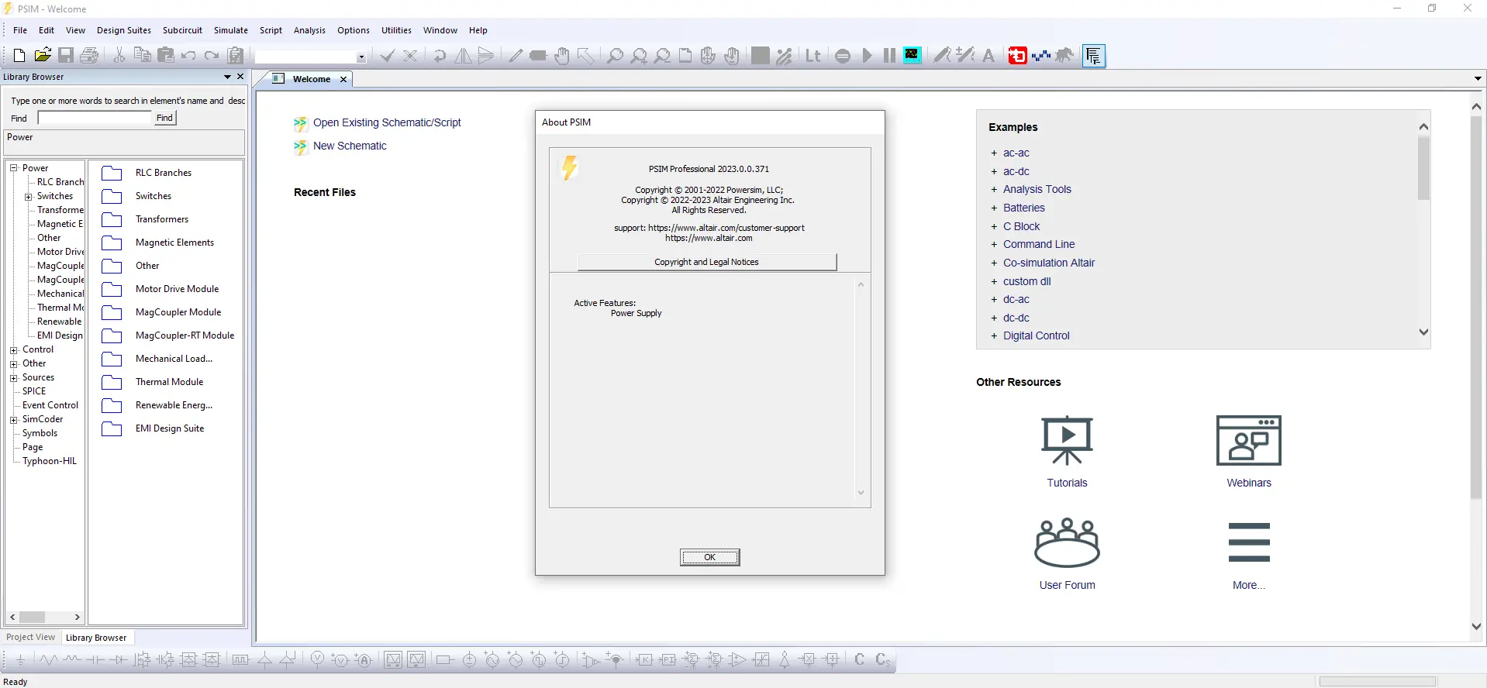Place a Capacitor from the element toolbar
Screen dimensions: 1487x688
coord(95,660)
